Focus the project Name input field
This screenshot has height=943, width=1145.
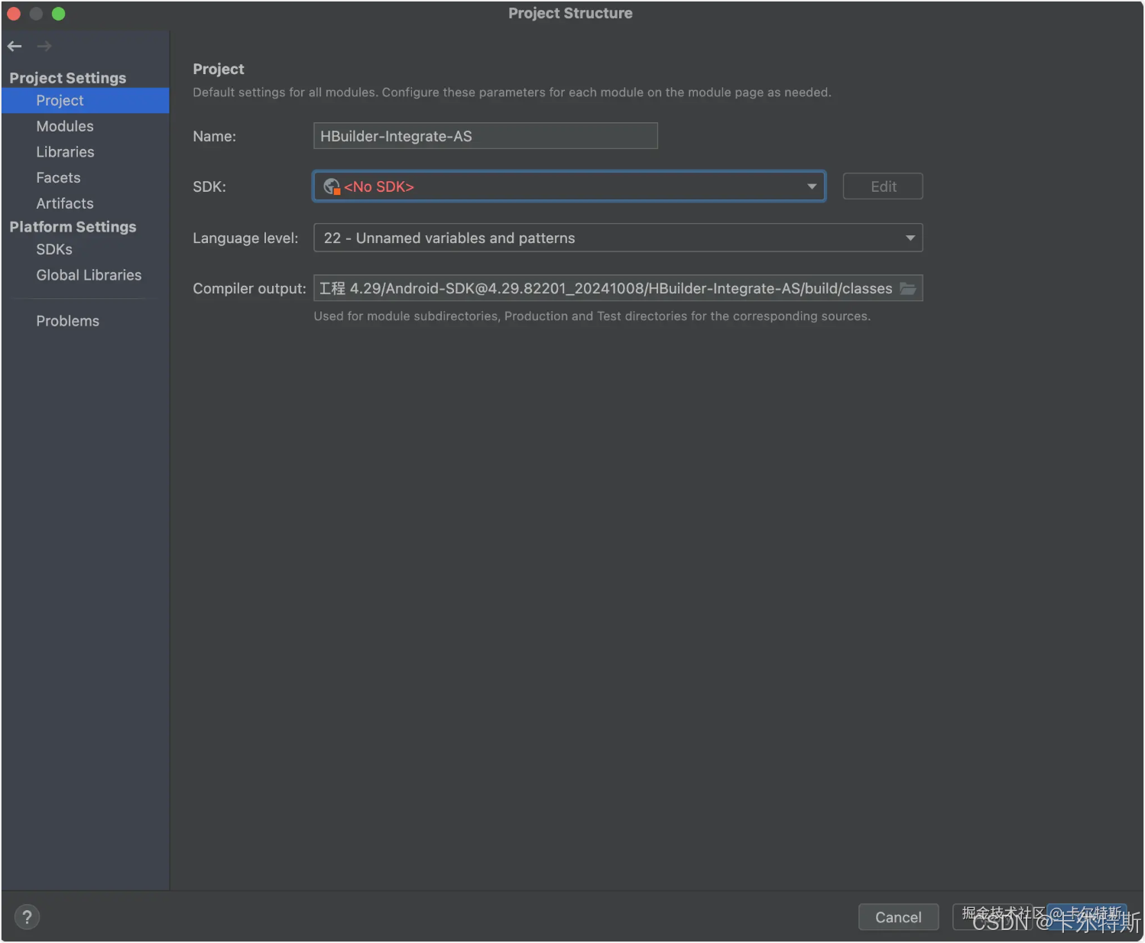point(485,136)
